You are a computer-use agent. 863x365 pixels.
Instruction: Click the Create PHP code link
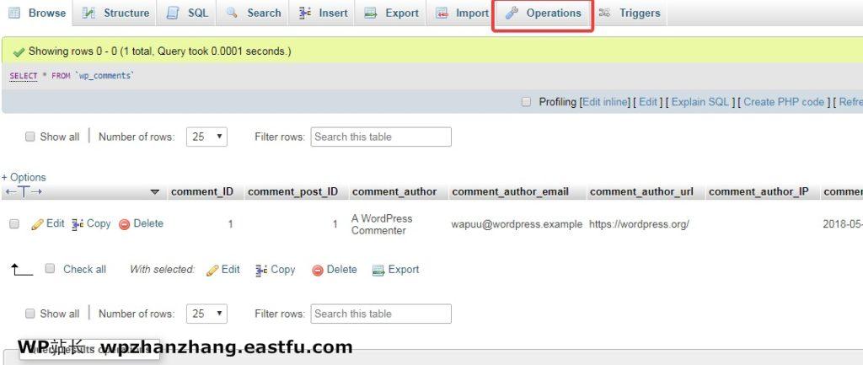point(784,102)
